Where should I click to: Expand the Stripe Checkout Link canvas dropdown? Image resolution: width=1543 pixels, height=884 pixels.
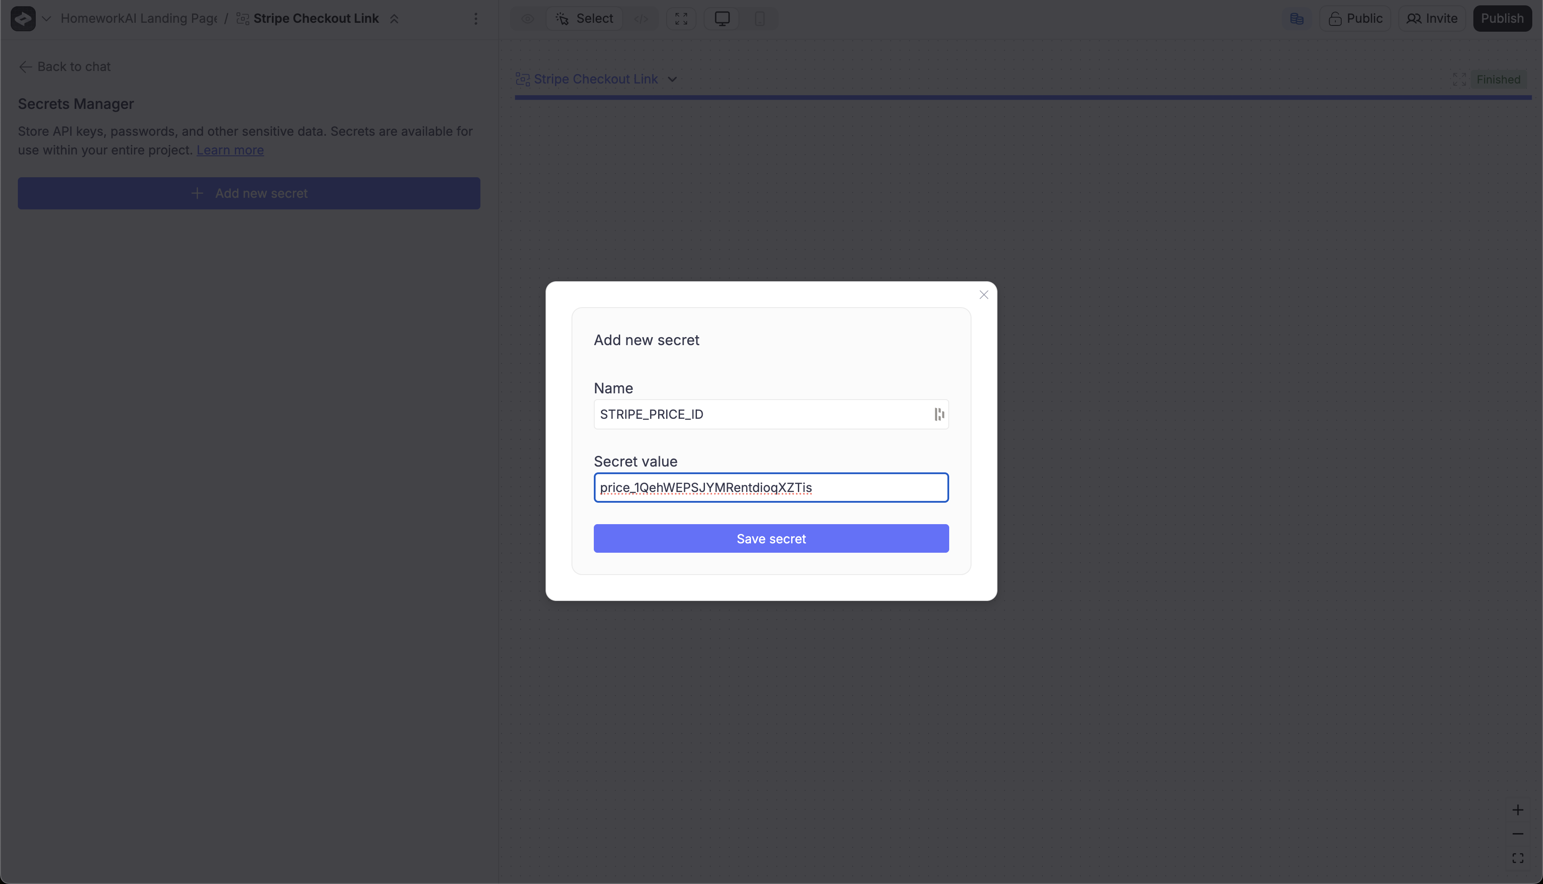(672, 79)
